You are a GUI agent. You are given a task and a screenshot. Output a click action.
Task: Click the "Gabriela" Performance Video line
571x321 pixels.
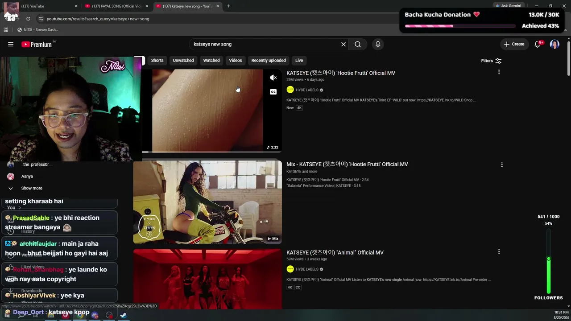point(323,186)
